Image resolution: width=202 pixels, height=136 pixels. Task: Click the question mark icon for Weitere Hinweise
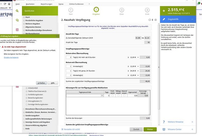coord(164,122)
